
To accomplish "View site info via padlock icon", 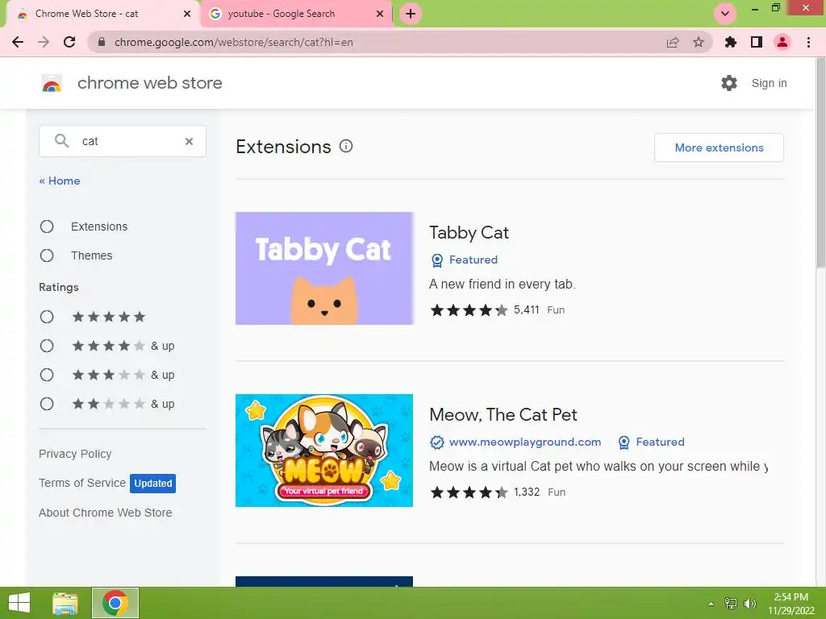I will [x=102, y=42].
